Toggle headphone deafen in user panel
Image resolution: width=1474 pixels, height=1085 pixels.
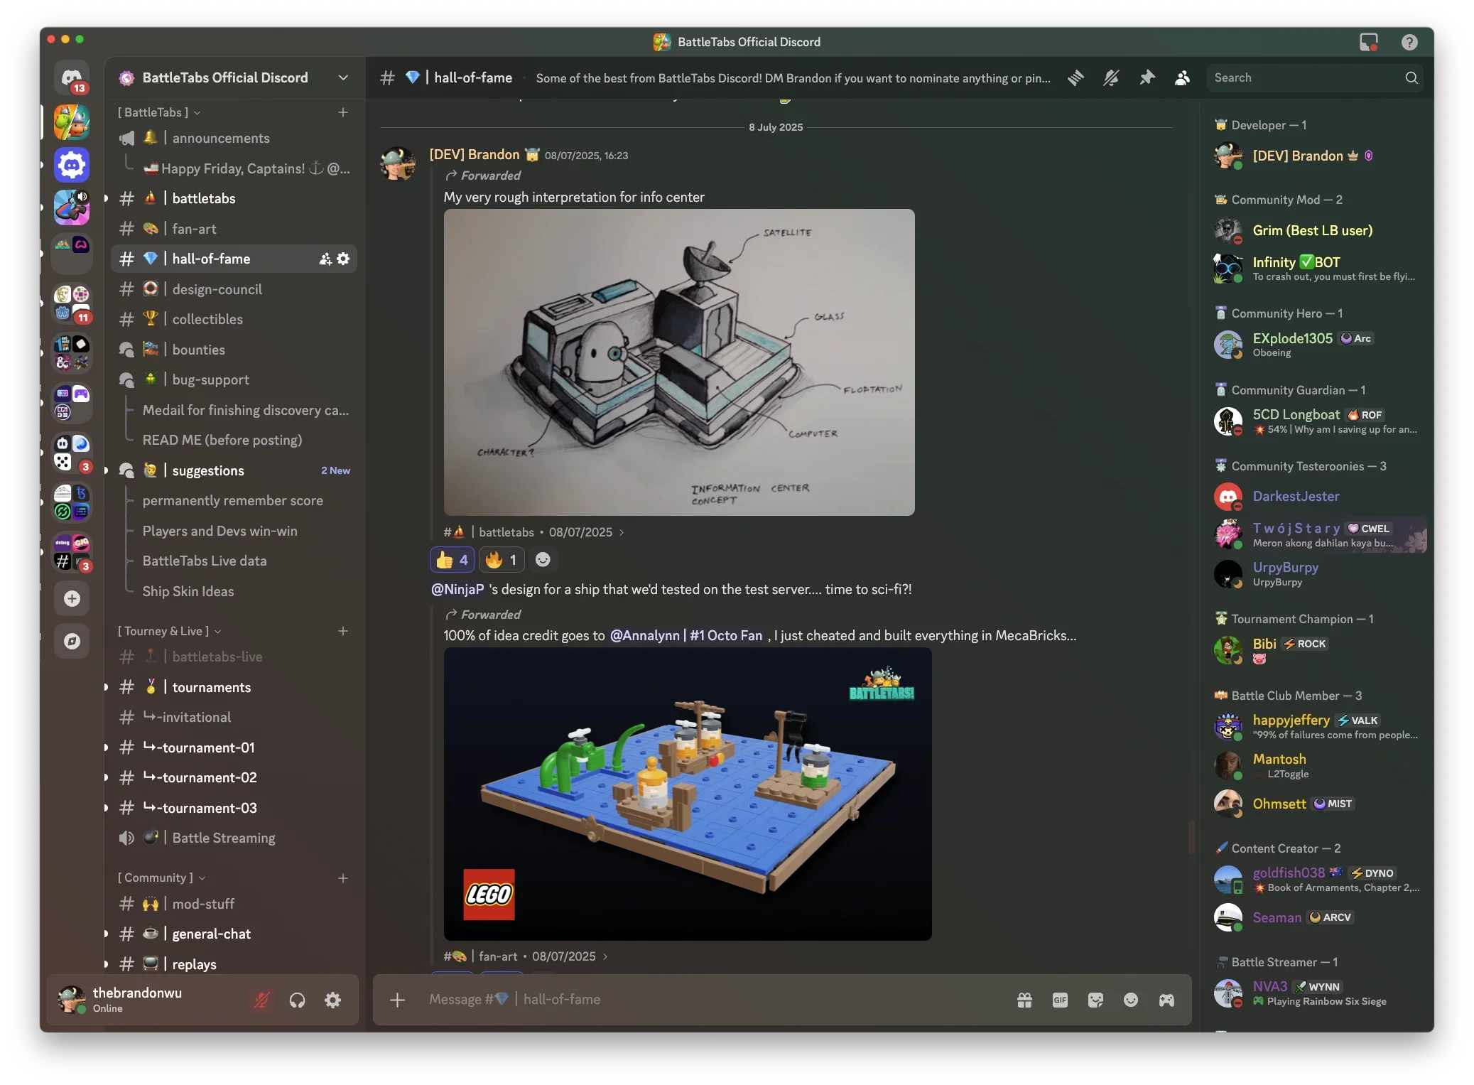coord(297,1000)
